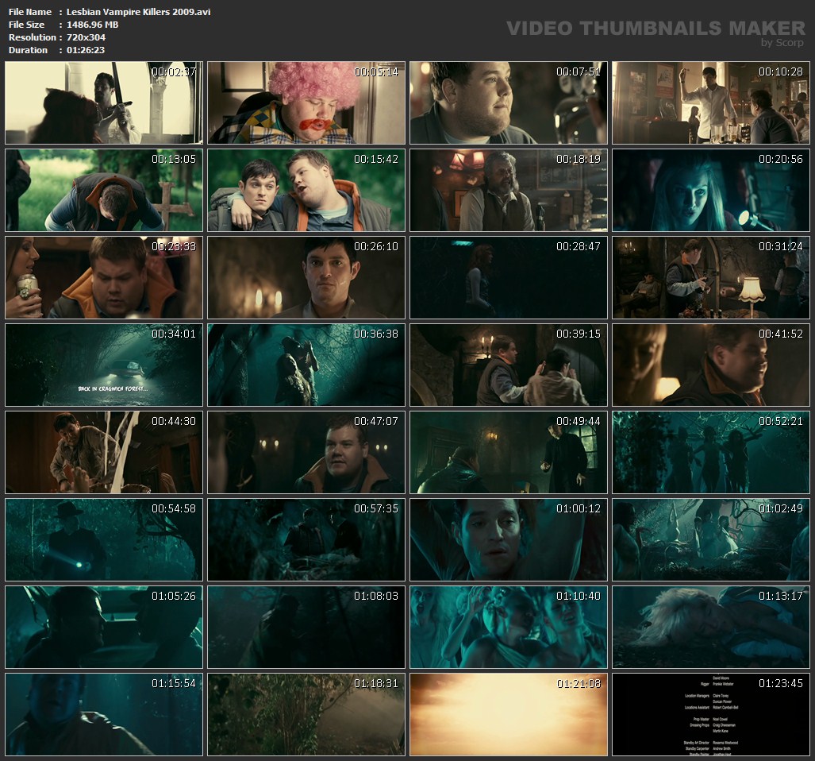Select the file size value '1486.96 MB'

93,25
